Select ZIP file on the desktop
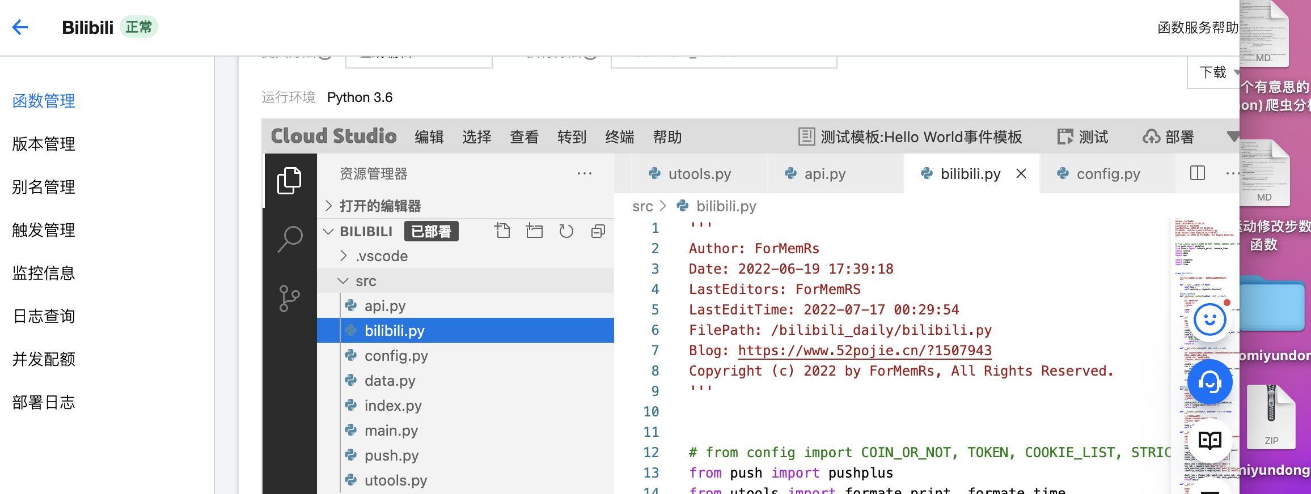This screenshot has height=494, width=1311. point(1271,416)
